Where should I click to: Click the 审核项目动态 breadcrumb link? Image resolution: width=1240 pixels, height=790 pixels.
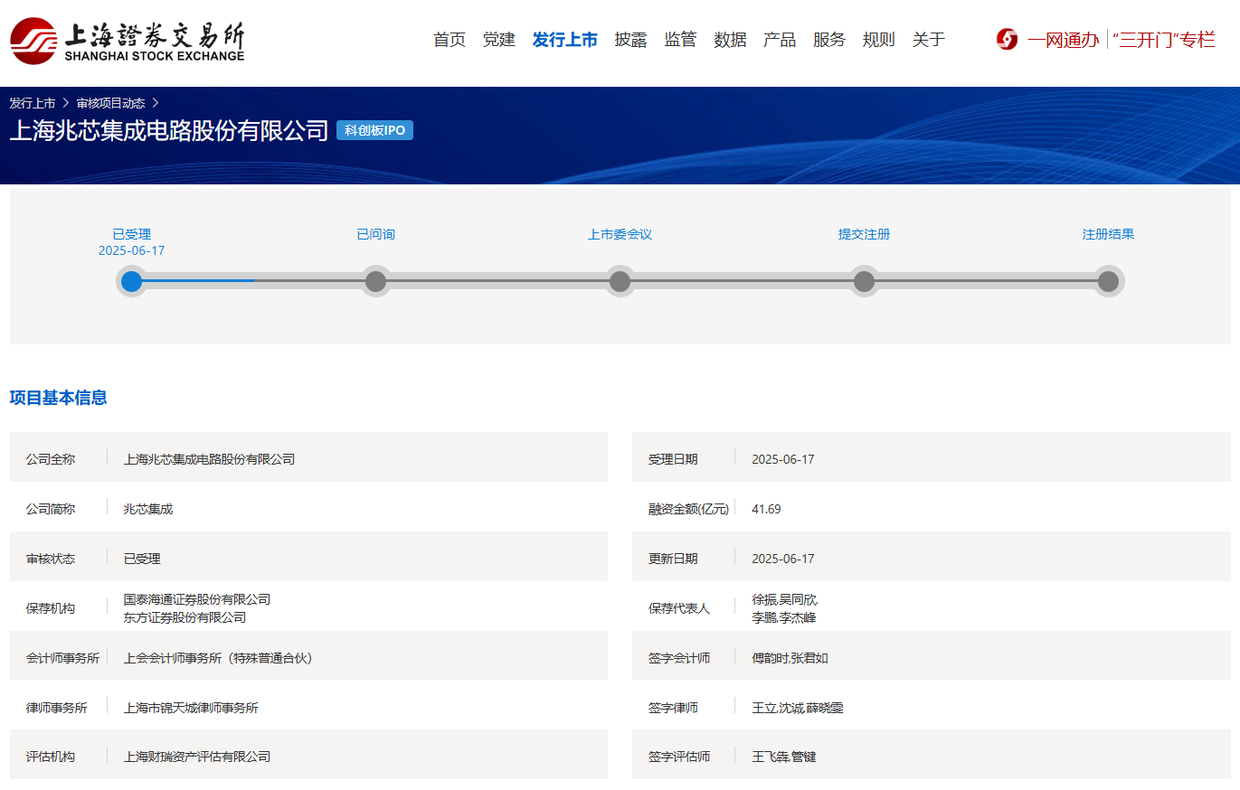pyautogui.click(x=110, y=103)
